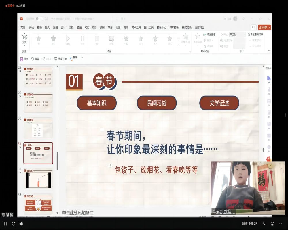Expand the livestream side panel chevron
This screenshot has width=288, height=230.
click(286, 115)
